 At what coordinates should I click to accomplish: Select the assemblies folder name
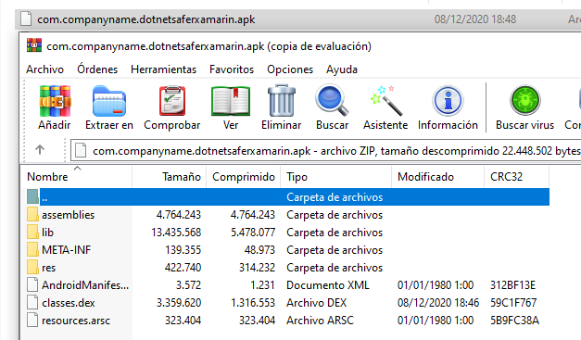click(69, 215)
